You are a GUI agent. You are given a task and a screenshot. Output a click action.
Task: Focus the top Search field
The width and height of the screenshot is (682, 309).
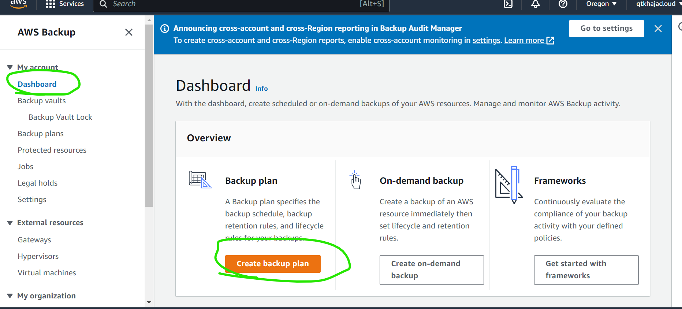[241, 4]
